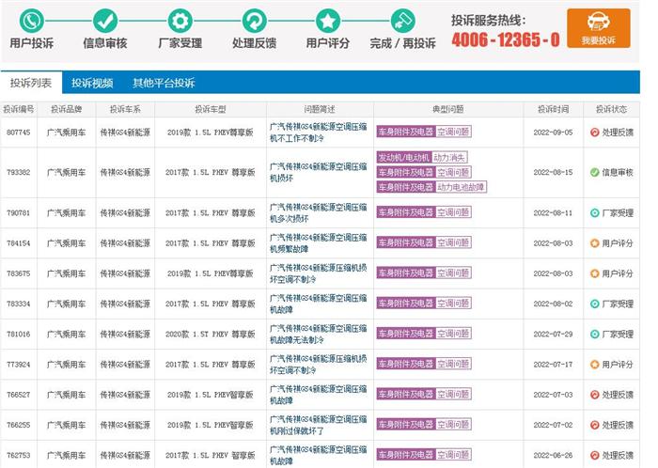This screenshot has width=658, height=468.
Task: Select the 投诉列表 tab
Action: point(31,83)
